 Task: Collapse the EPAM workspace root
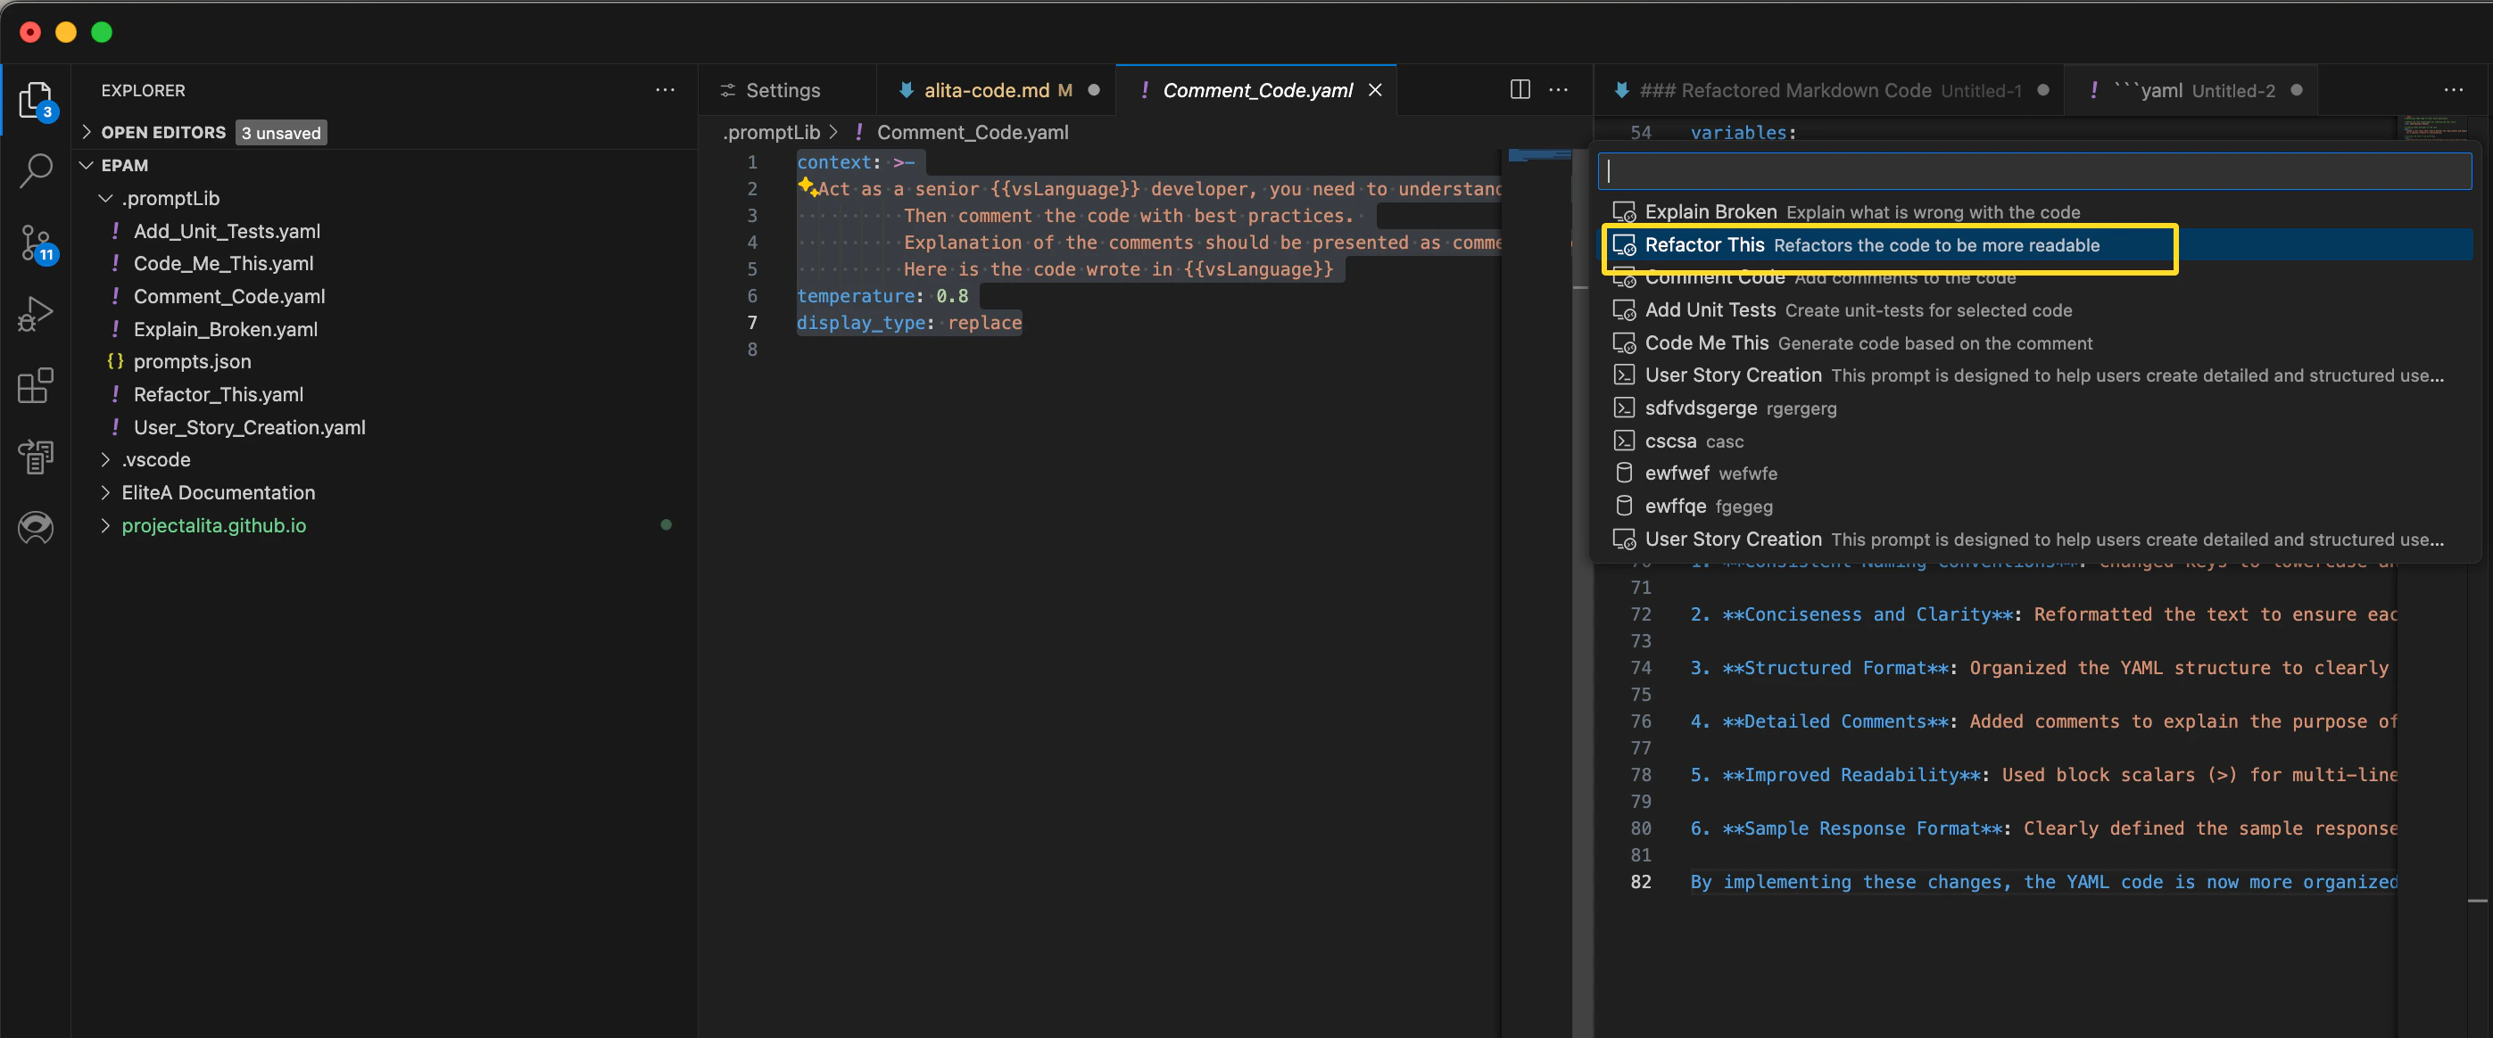(x=87, y=166)
